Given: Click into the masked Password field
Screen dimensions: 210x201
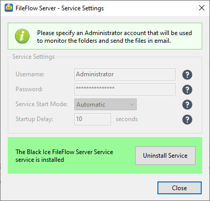Looking at the screenshot, I should (125, 89).
